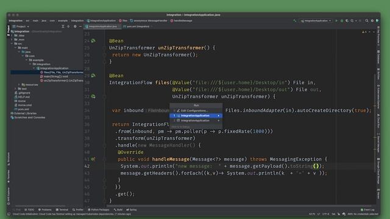The height and width of the screenshot is (219, 390).
Task: Collapse the main folder in project tree
Action: point(15,47)
